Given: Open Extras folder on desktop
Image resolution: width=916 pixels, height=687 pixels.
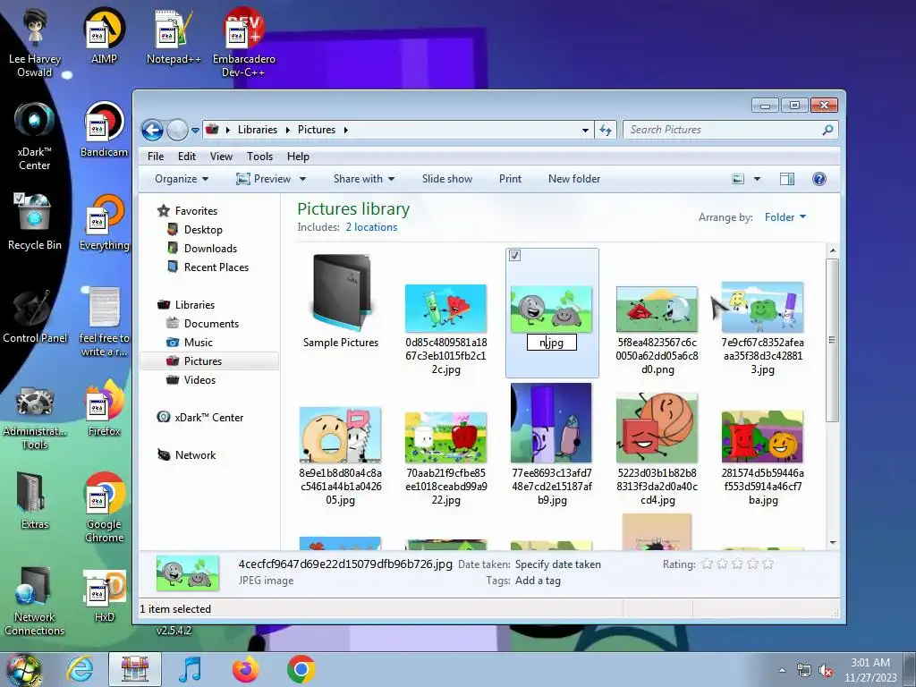Looking at the screenshot, I should click(x=35, y=501).
